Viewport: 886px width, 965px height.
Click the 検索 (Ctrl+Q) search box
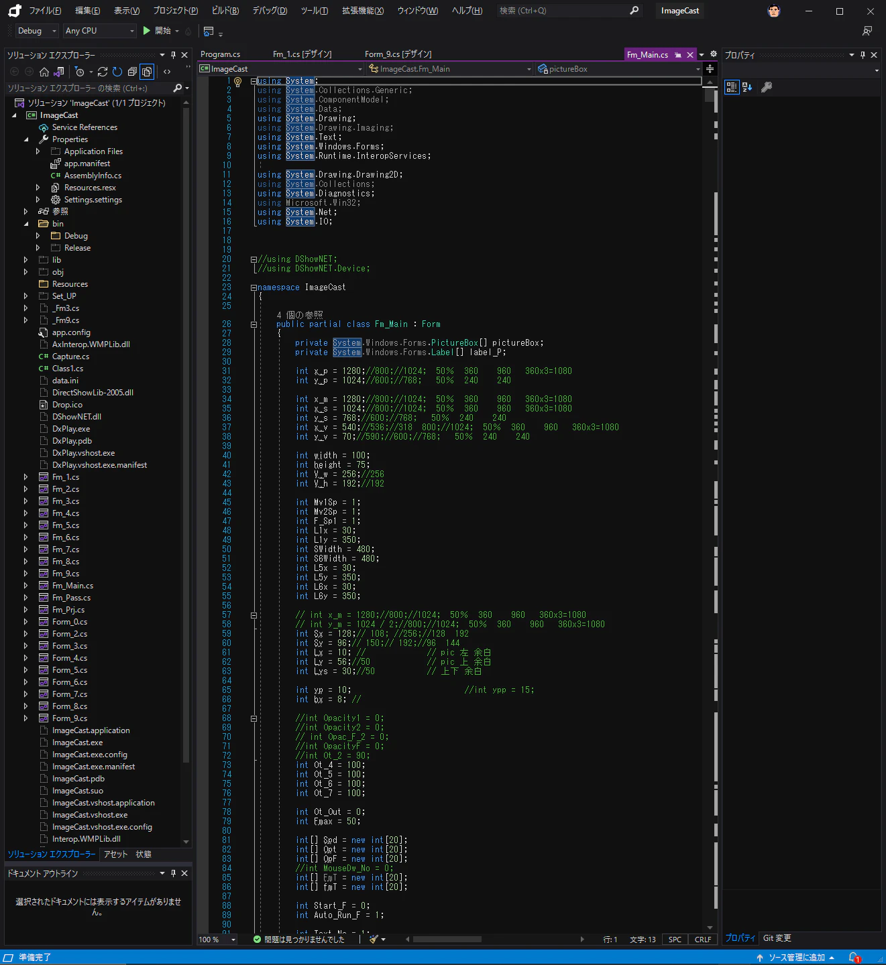tap(569, 11)
